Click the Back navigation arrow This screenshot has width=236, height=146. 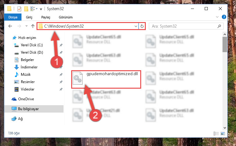pos(10,26)
